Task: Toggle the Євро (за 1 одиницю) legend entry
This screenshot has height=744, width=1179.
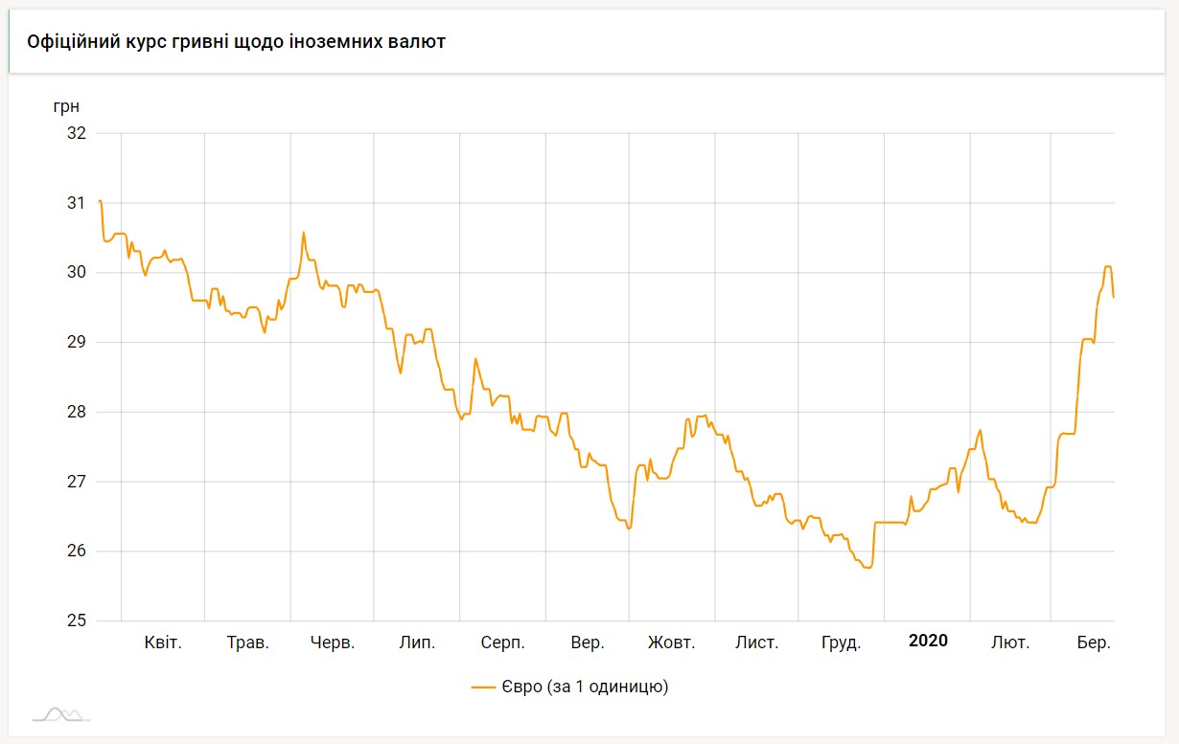Action: (x=569, y=687)
